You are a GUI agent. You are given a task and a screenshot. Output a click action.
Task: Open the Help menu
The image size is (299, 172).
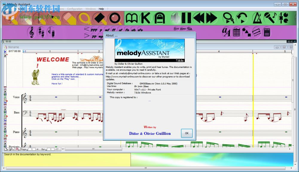[101, 9]
